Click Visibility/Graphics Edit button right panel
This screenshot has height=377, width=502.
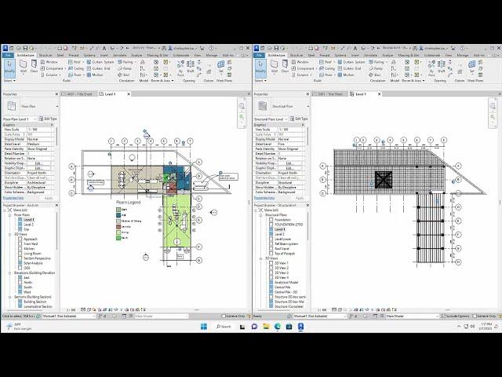coord(290,163)
